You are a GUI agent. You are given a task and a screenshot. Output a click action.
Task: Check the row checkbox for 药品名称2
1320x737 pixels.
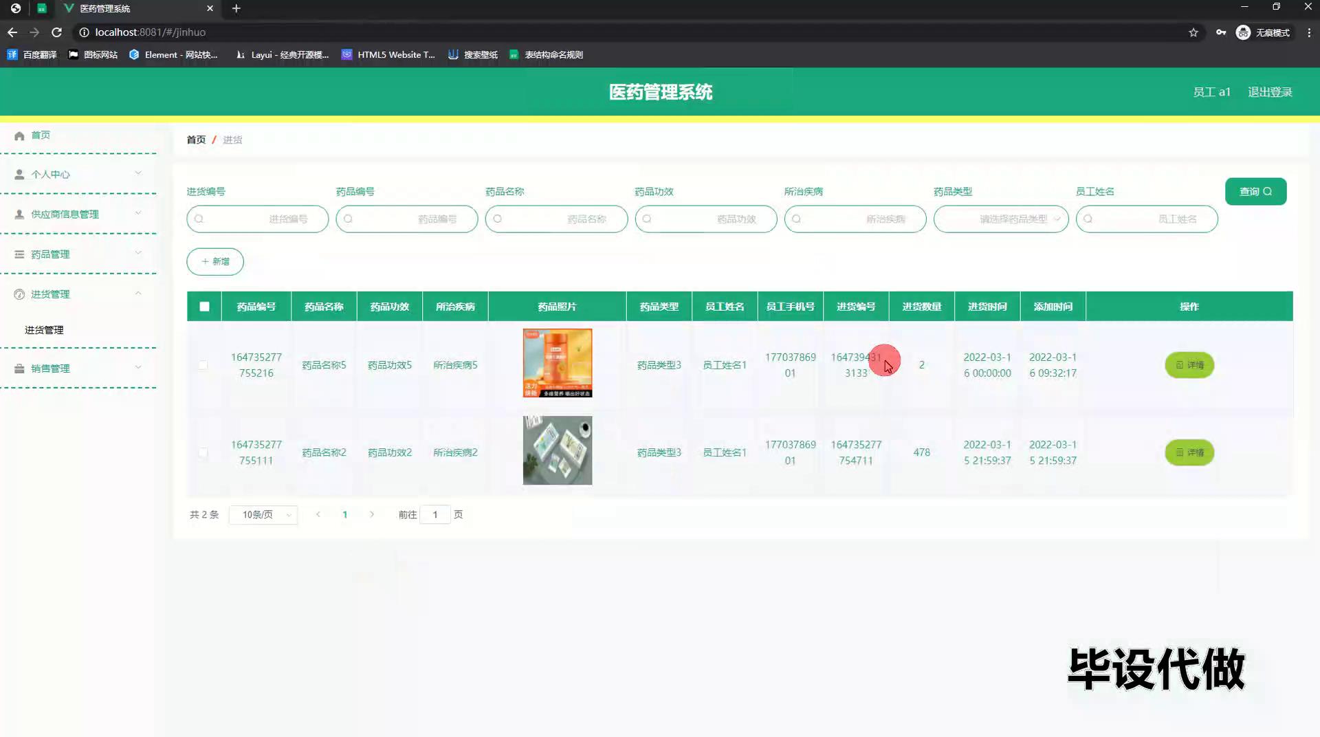click(x=203, y=452)
